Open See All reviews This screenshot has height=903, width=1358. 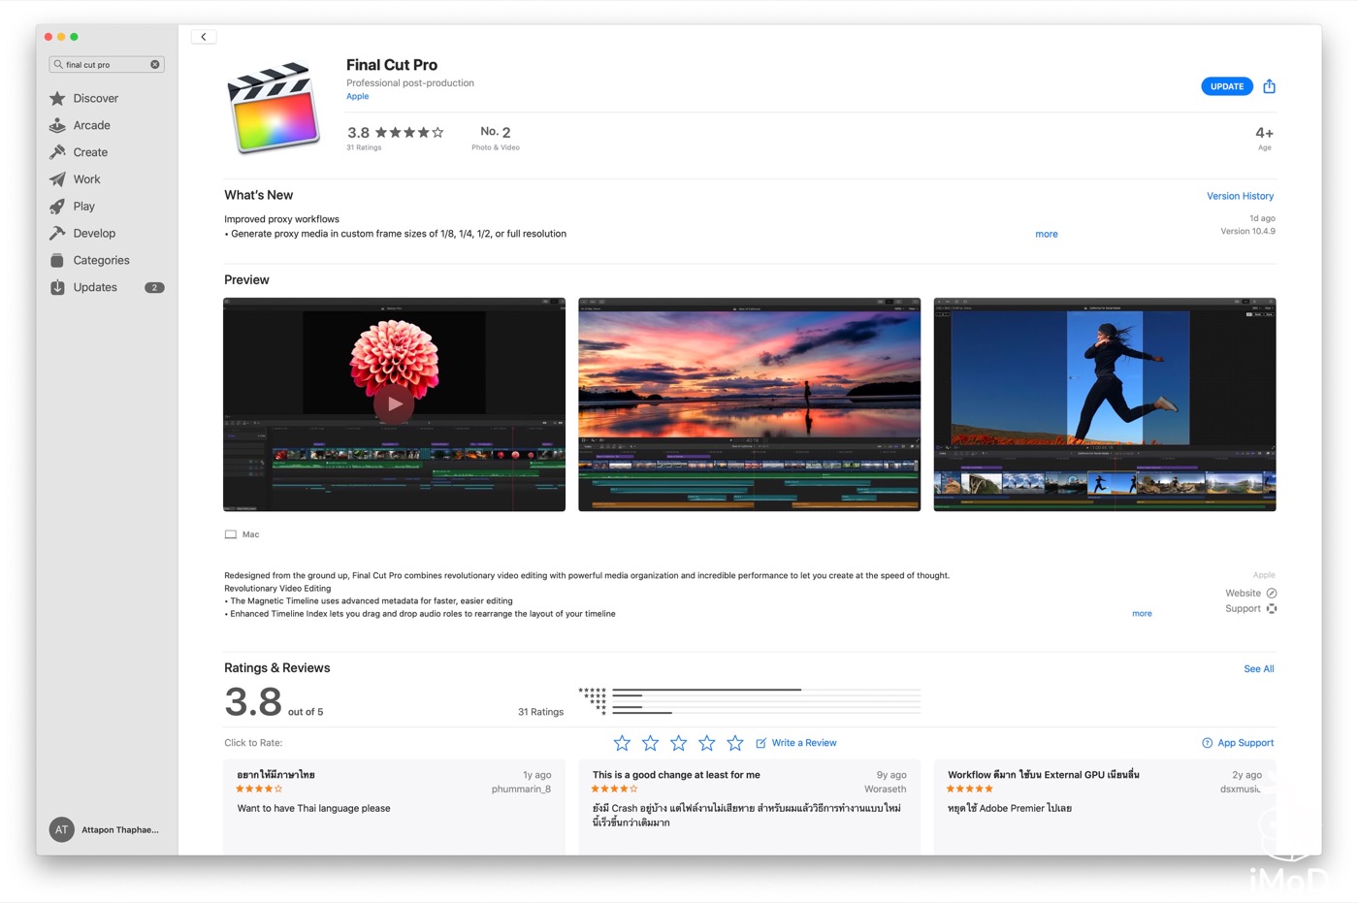[1258, 669]
